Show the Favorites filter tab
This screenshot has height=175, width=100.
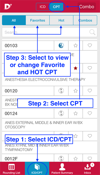tap(37, 20)
